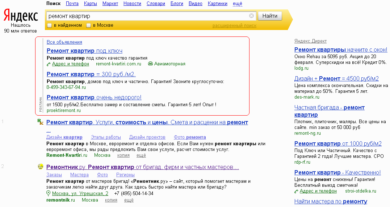Open the "Дизайн проектов" sitelink
The image size is (390, 207).
(x=147, y=137)
